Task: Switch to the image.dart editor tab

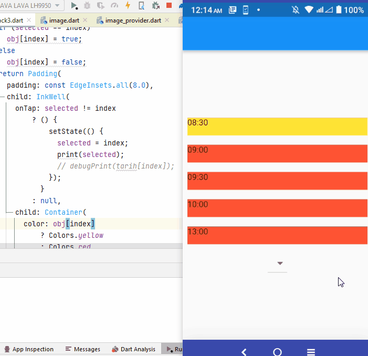Action: [x=64, y=20]
